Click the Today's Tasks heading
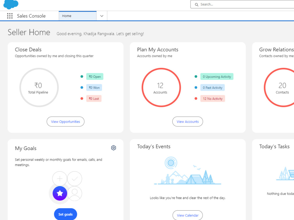This screenshot has height=220, width=294. [274, 147]
